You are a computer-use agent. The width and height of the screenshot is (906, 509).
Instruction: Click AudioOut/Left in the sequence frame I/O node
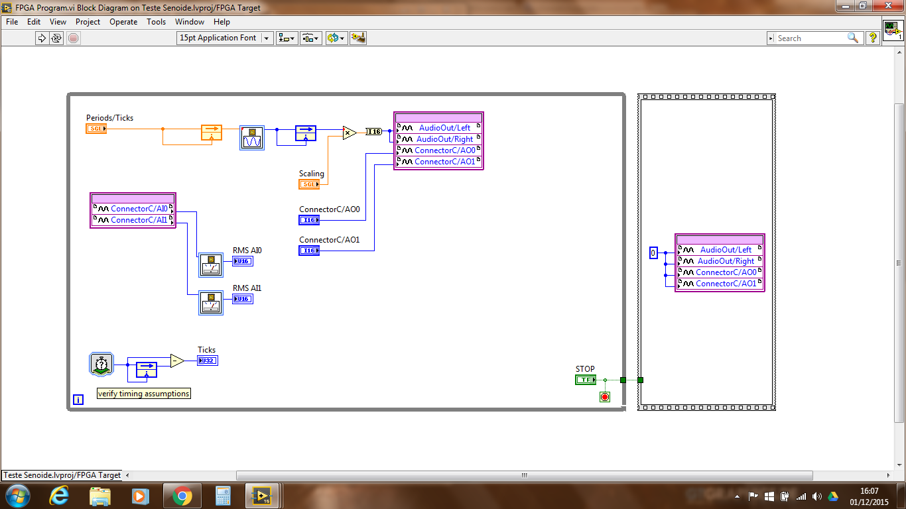[720, 250]
